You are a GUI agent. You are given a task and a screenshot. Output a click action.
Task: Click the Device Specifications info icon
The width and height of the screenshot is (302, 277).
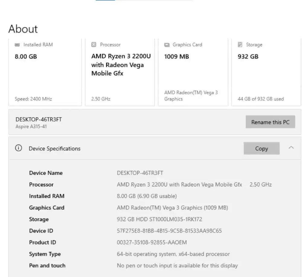18,148
